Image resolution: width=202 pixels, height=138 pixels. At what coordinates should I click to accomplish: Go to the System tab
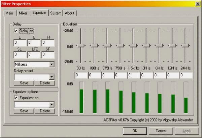(x=56, y=13)
